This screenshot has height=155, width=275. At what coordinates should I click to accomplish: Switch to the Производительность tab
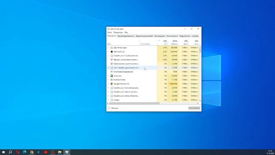point(125,36)
